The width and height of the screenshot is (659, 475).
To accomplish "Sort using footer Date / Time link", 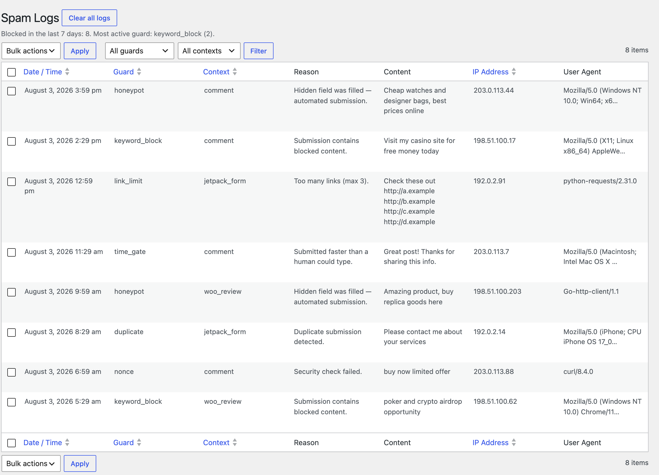I will (x=43, y=443).
